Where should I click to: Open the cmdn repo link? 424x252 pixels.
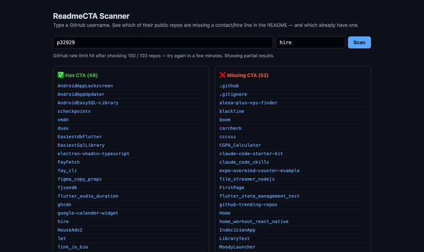click(x=63, y=119)
